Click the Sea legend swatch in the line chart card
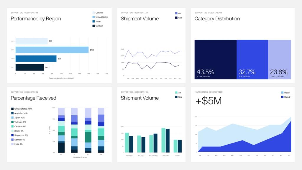 pos(176,18)
